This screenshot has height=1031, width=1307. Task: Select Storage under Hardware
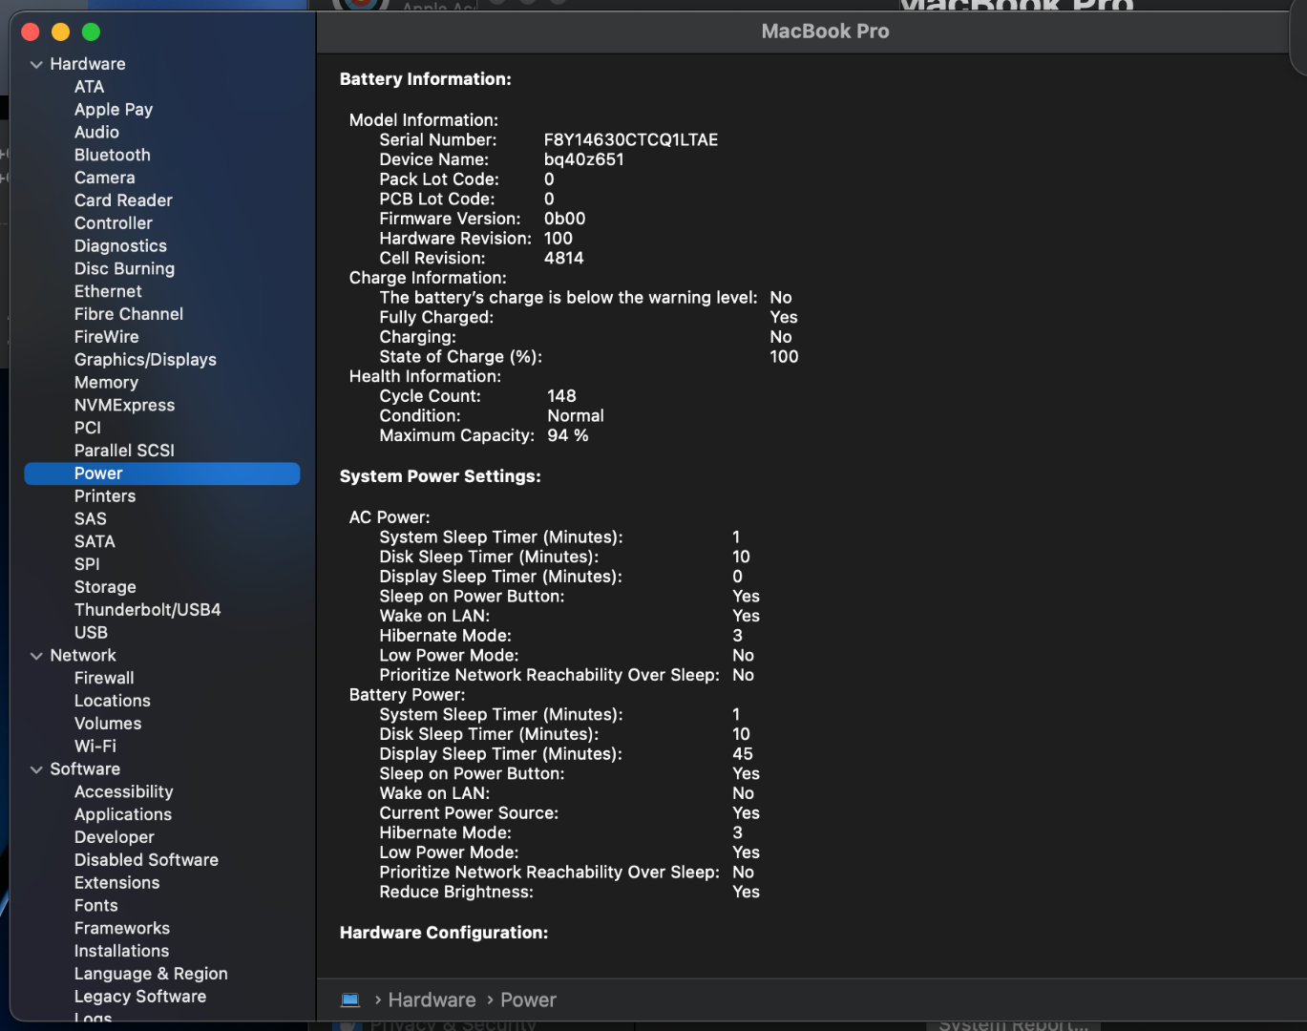pyautogui.click(x=105, y=587)
